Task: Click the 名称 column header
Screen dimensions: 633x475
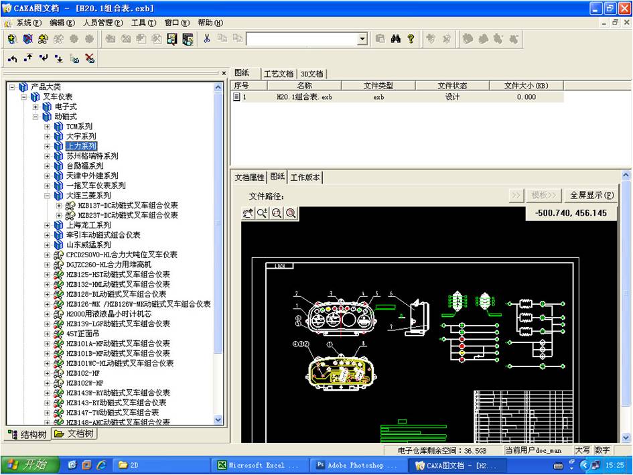Action: (x=304, y=86)
